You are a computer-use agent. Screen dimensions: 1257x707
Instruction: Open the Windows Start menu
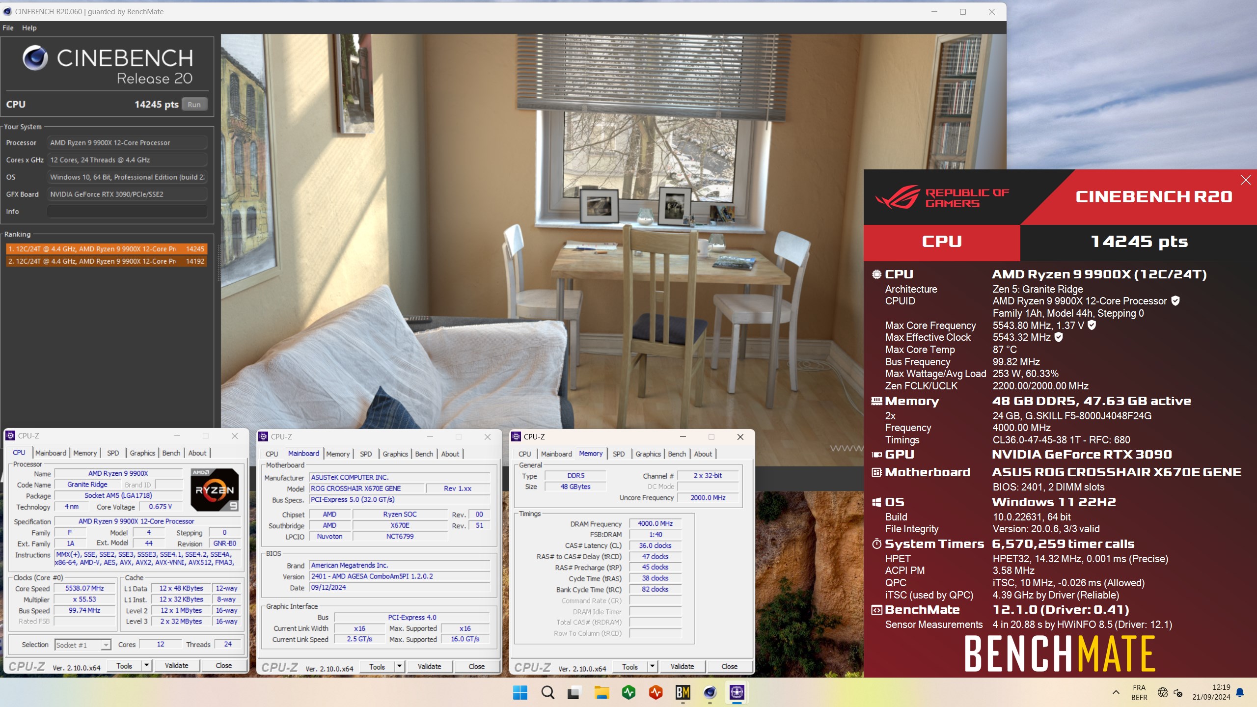pyautogui.click(x=520, y=692)
